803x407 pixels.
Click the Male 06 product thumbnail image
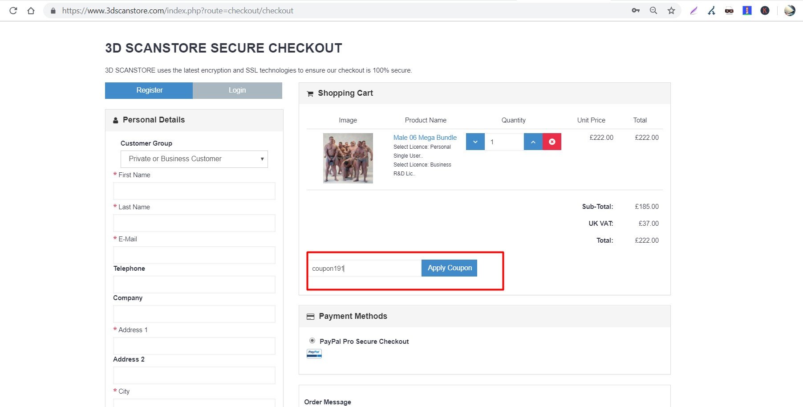348,158
